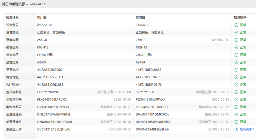Click factory mainboard serial F3X0445104LPRVXA

(x=52, y=100)
